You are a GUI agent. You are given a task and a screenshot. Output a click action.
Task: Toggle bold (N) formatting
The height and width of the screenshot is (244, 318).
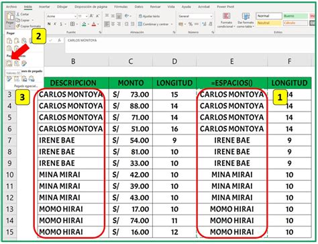pos(49,24)
